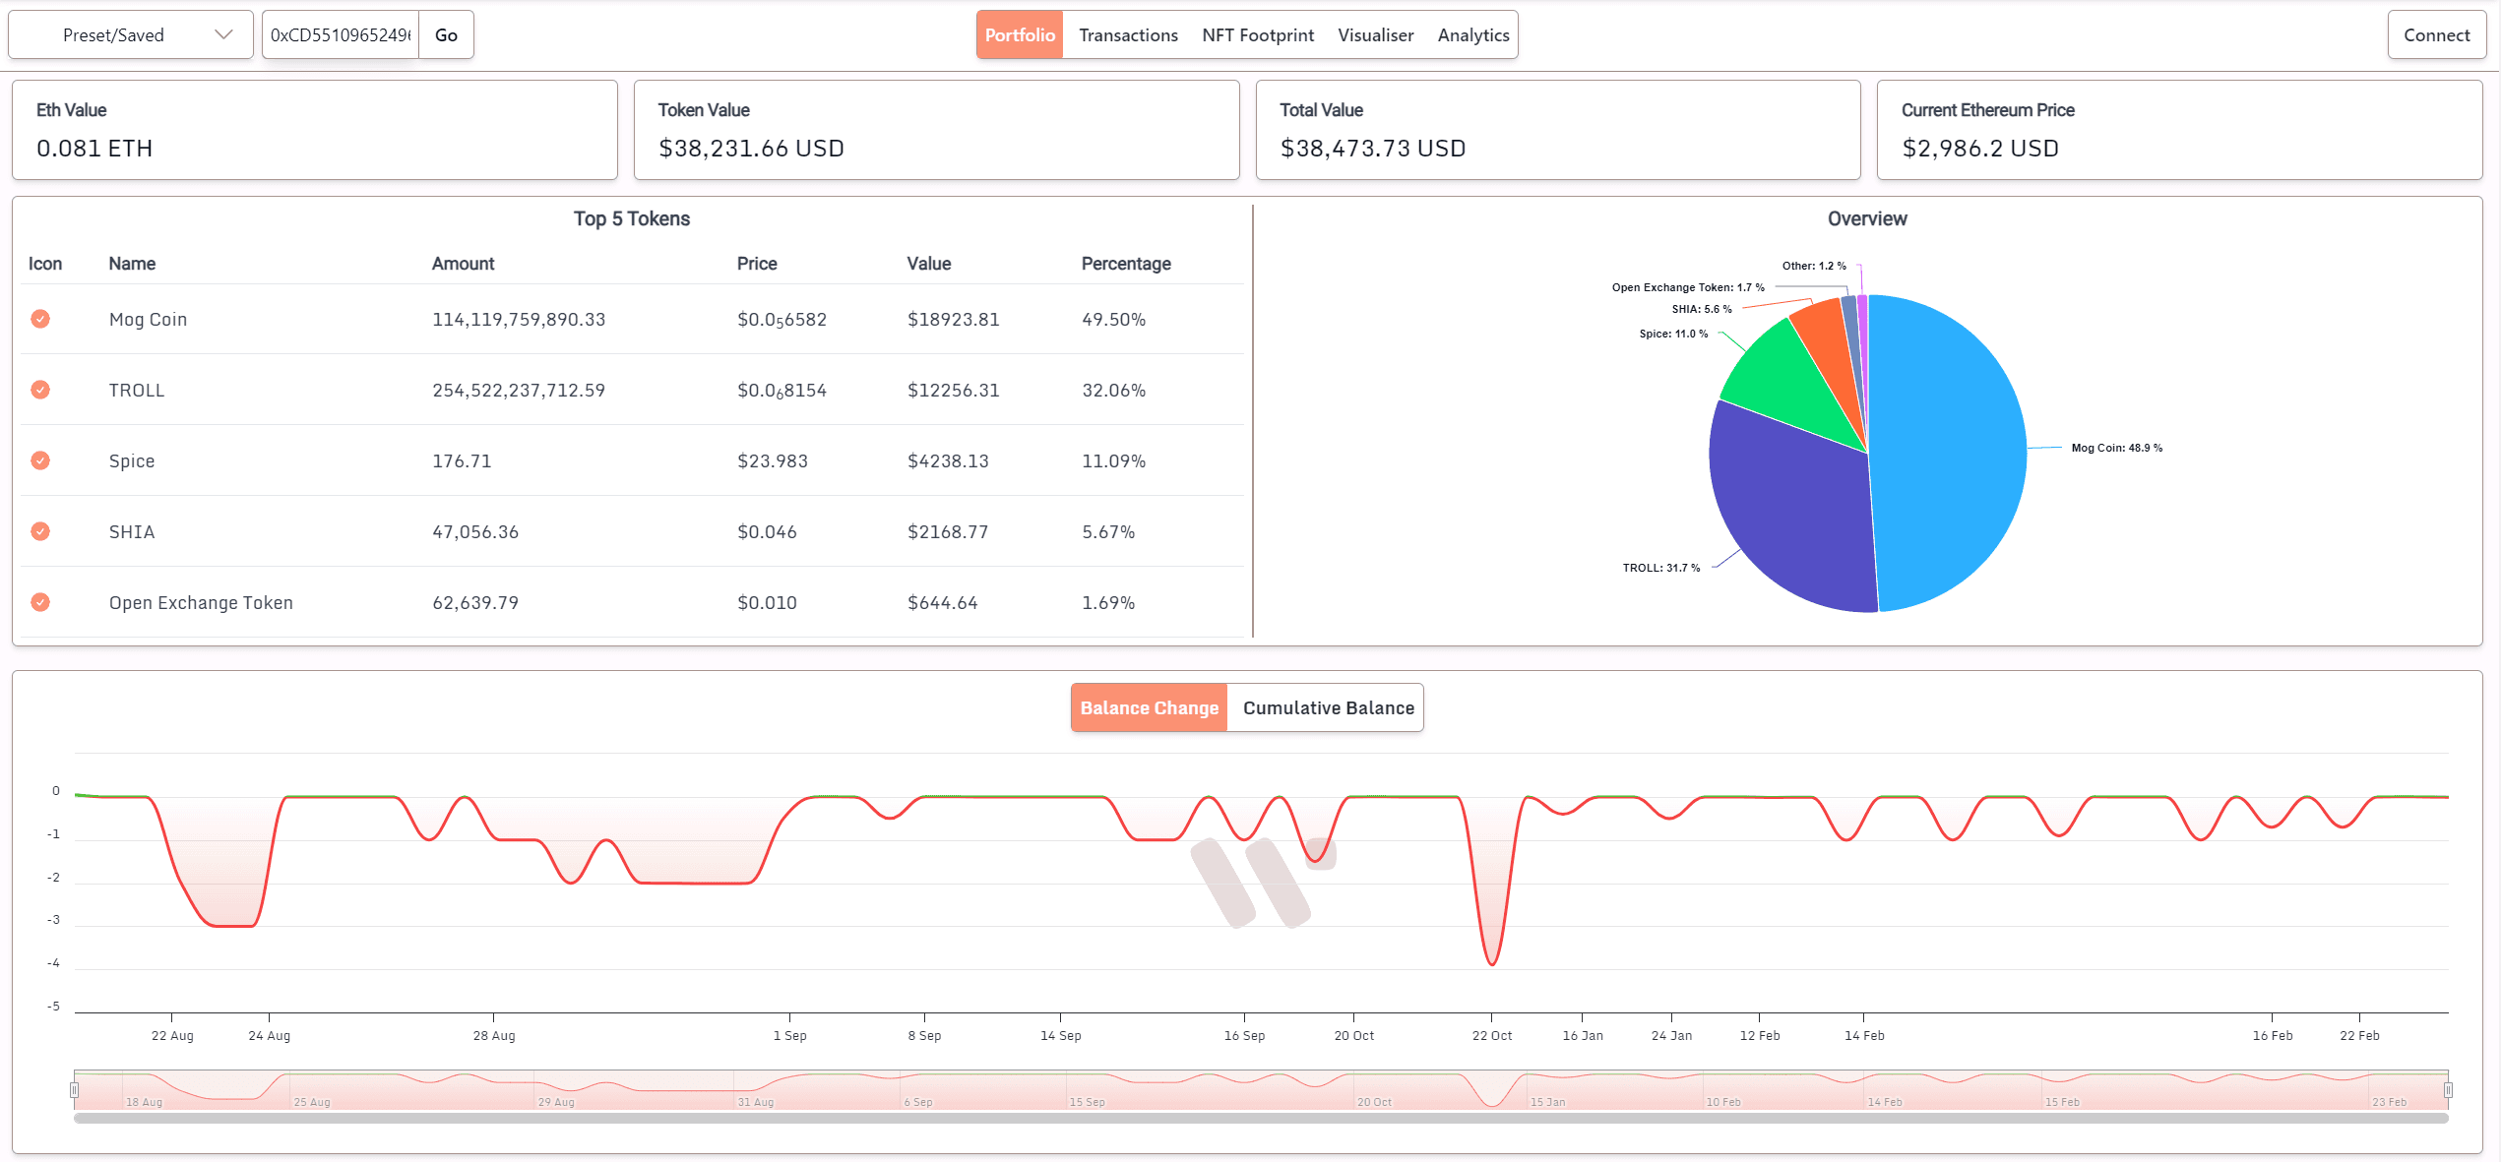This screenshot has height=1162, width=2501.
Task: Click the Percentage column header
Action: (x=1126, y=264)
